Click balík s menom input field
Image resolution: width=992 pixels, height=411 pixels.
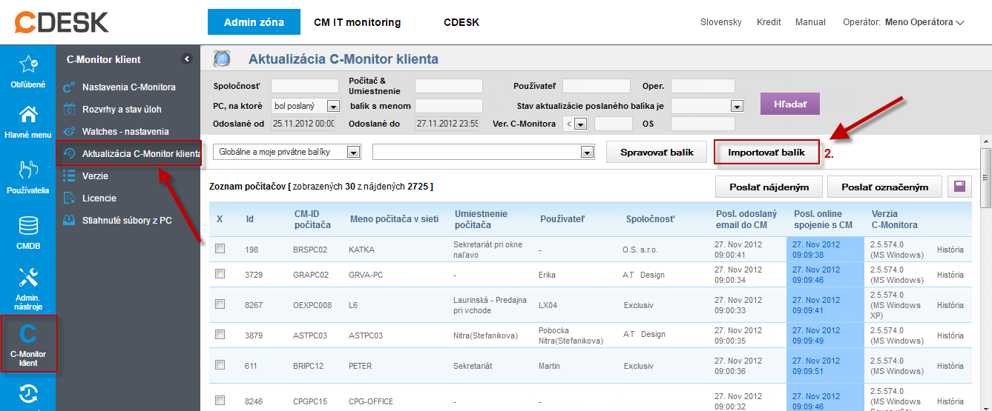click(449, 107)
